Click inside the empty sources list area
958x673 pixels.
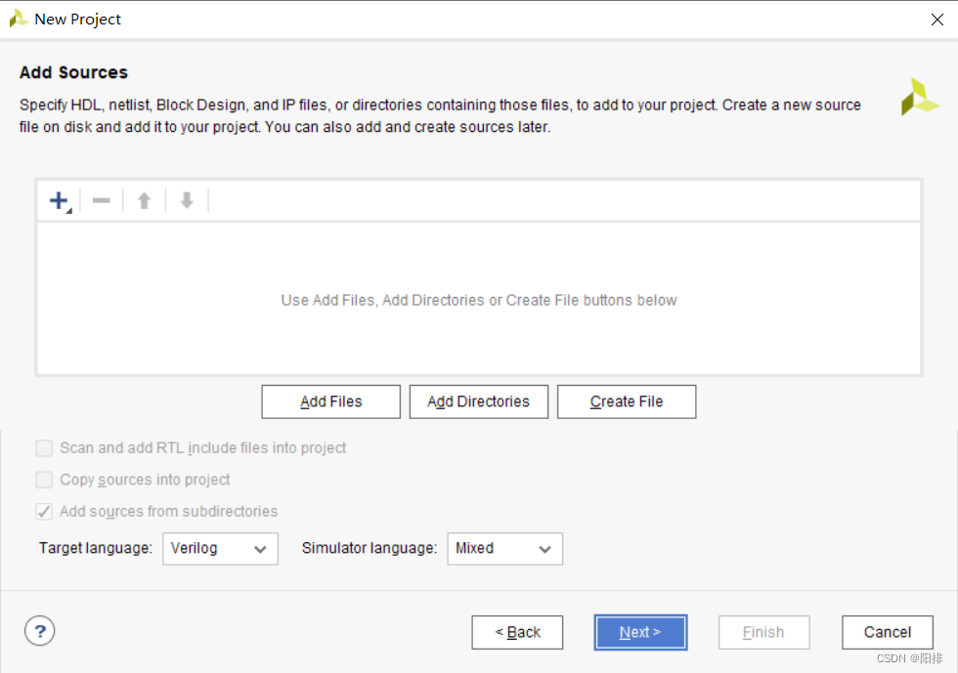click(x=479, y=298)
